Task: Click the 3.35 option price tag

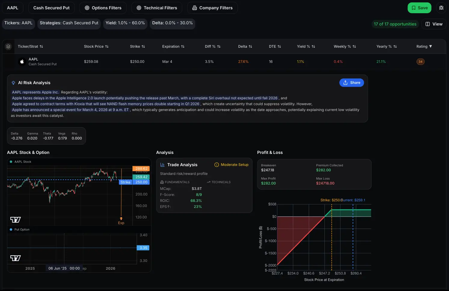Action: (x=143, y=248)
